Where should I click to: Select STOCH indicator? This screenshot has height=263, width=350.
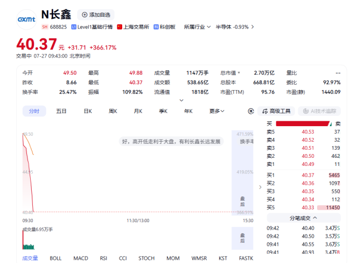point(146,258)
